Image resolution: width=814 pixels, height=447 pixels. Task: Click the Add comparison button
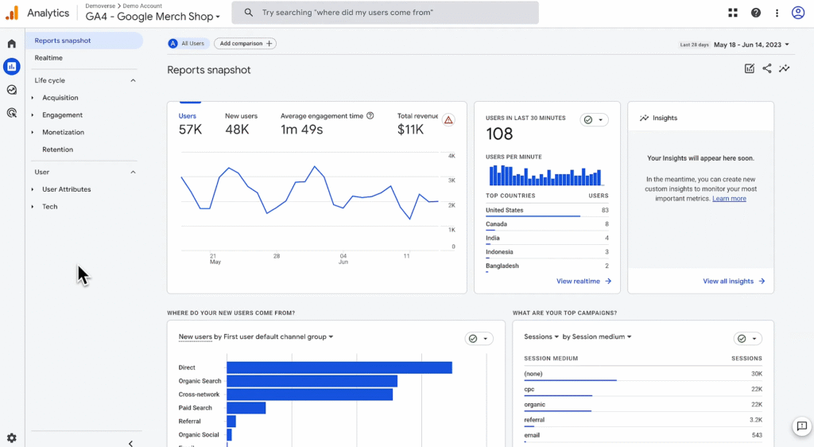pos(245,44)
